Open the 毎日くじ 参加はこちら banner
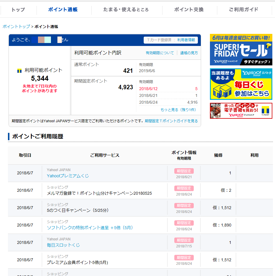Screen dimensions: 275x276 click(x=241, y=84)
